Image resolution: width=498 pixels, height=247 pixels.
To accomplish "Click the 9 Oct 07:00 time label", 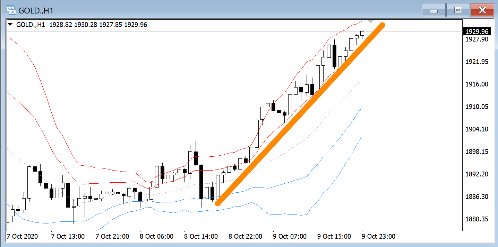I will click(x=290, y=237).
